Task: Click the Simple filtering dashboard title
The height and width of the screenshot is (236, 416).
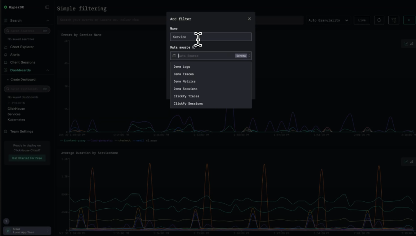Action: (82, 8)
